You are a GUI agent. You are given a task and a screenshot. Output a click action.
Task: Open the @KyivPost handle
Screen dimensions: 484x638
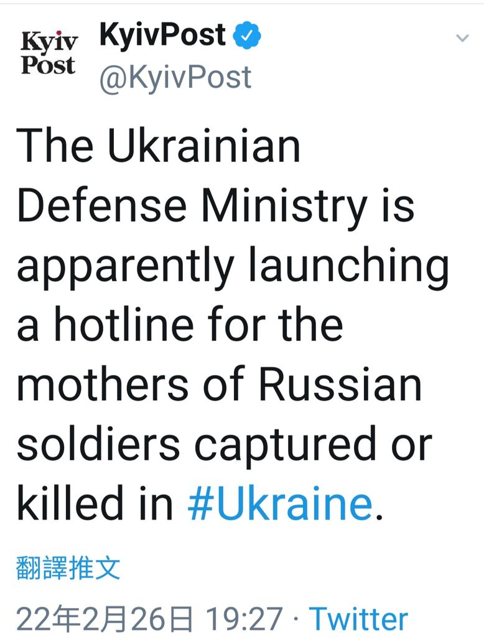tap(175, 77)
